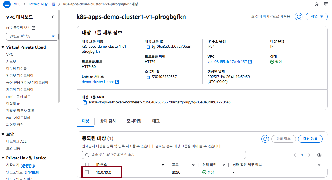Copy the target group ARN
Viewport: 332px width, 180px height.
point(84,102)
